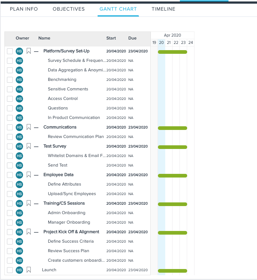Image resolution: width=257 pixels, height=280 pixels.
Task: Click the bookmark icon on Communications row
Action: coord(29,127)
